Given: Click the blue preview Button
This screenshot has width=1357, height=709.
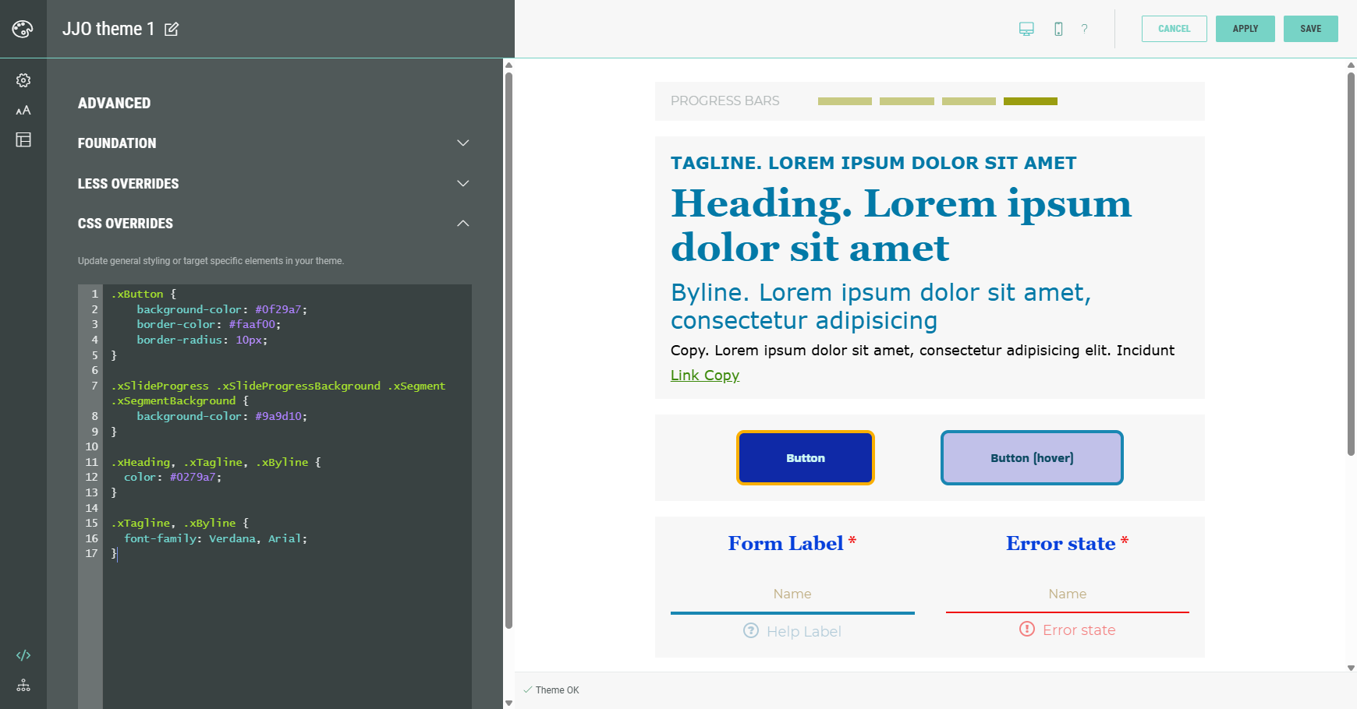Looking at the screenshot, I should [805, 458].
